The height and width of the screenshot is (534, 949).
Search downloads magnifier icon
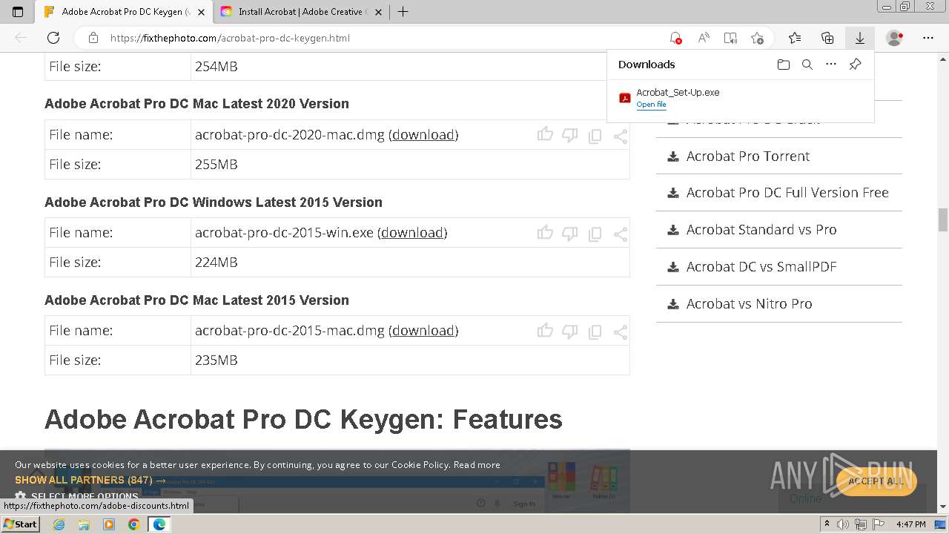pyautogui.click(x=807, y=65)
